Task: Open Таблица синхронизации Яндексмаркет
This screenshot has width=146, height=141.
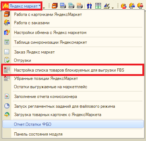Action: tap(73, 42)
